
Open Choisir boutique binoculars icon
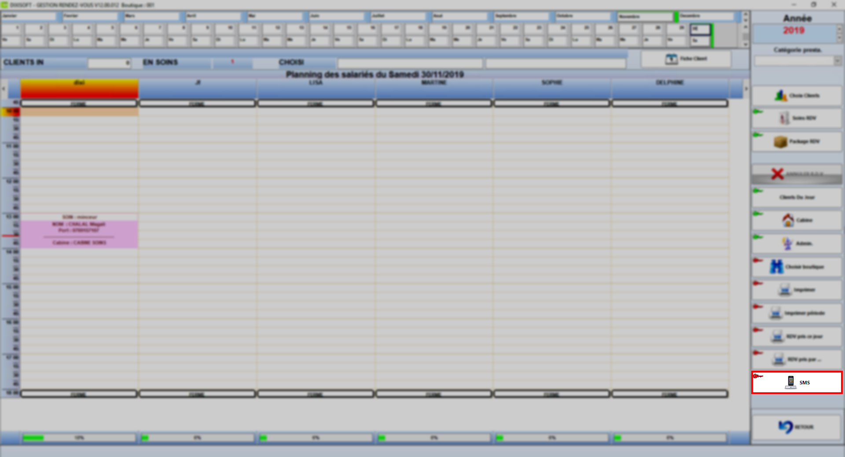click(797, 266)
